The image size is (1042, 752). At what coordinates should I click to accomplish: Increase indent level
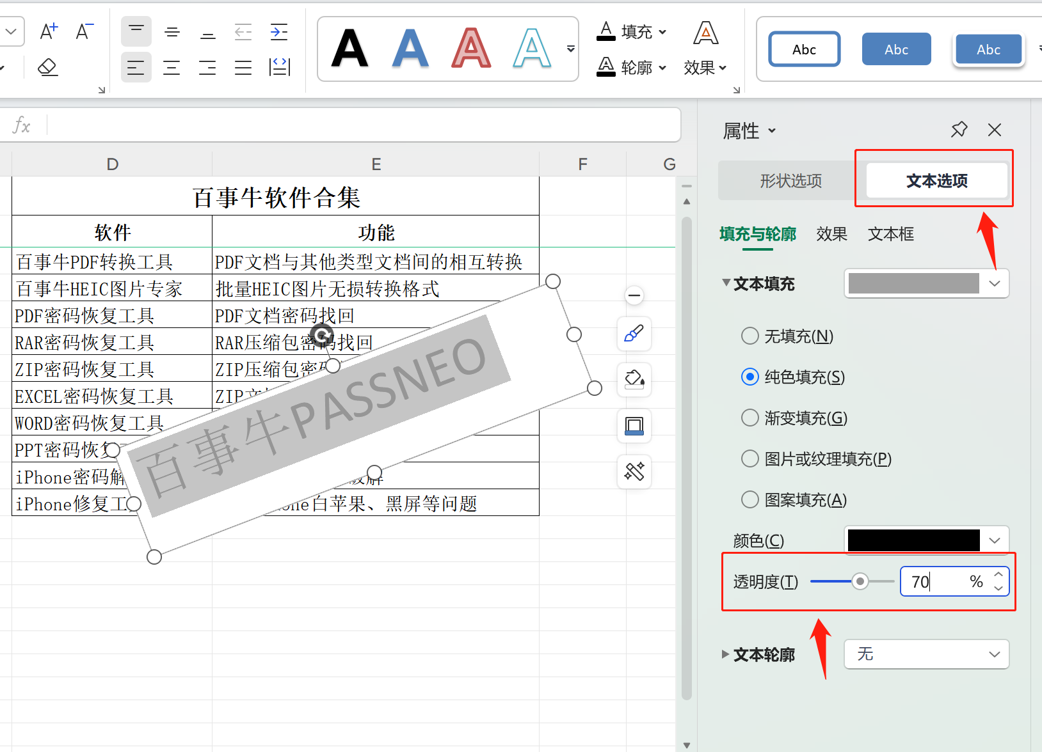coord(279,31)
